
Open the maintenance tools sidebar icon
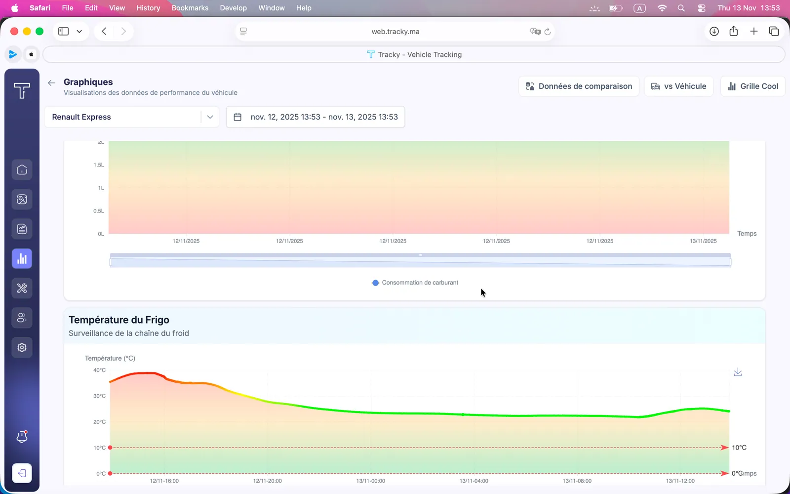click(22, 288)
